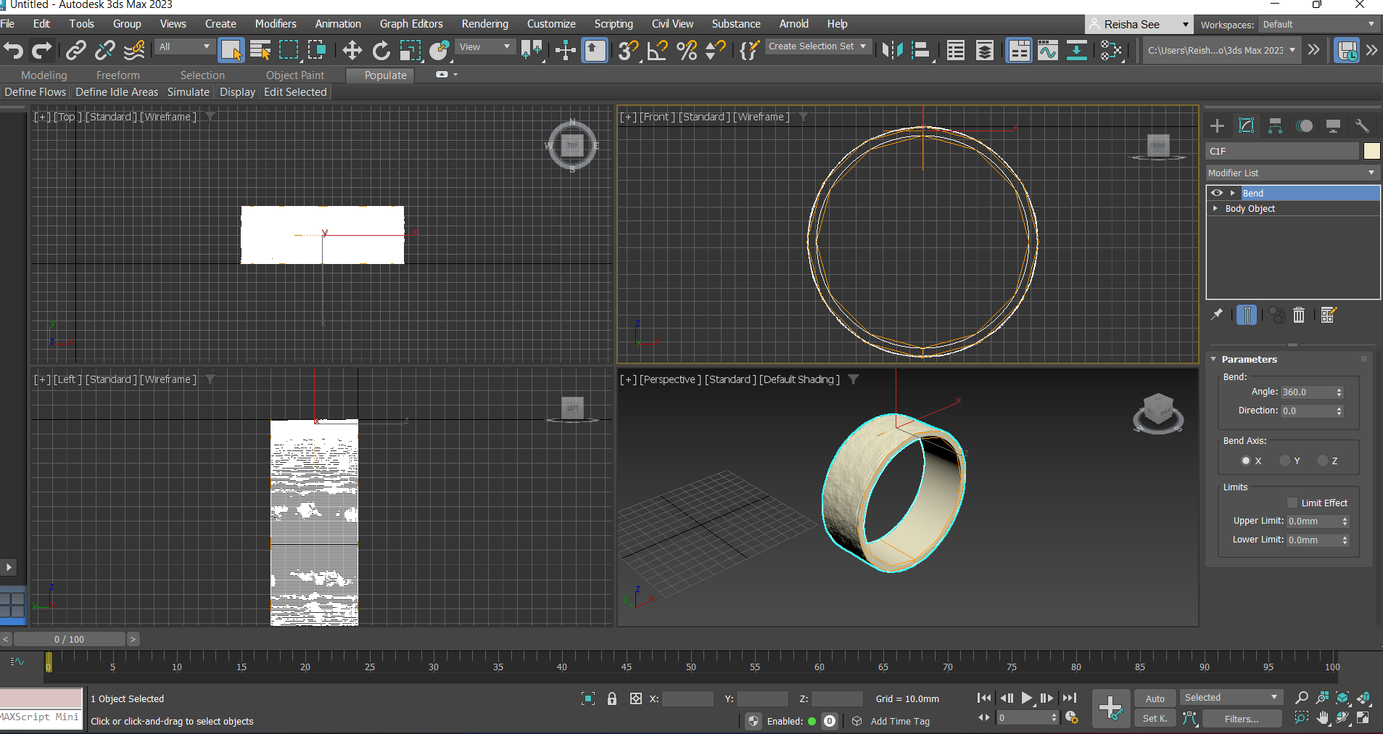The image size is (1383, 734).
Task: Toggle Set K. key mode
Action: tap(1155, 718)
